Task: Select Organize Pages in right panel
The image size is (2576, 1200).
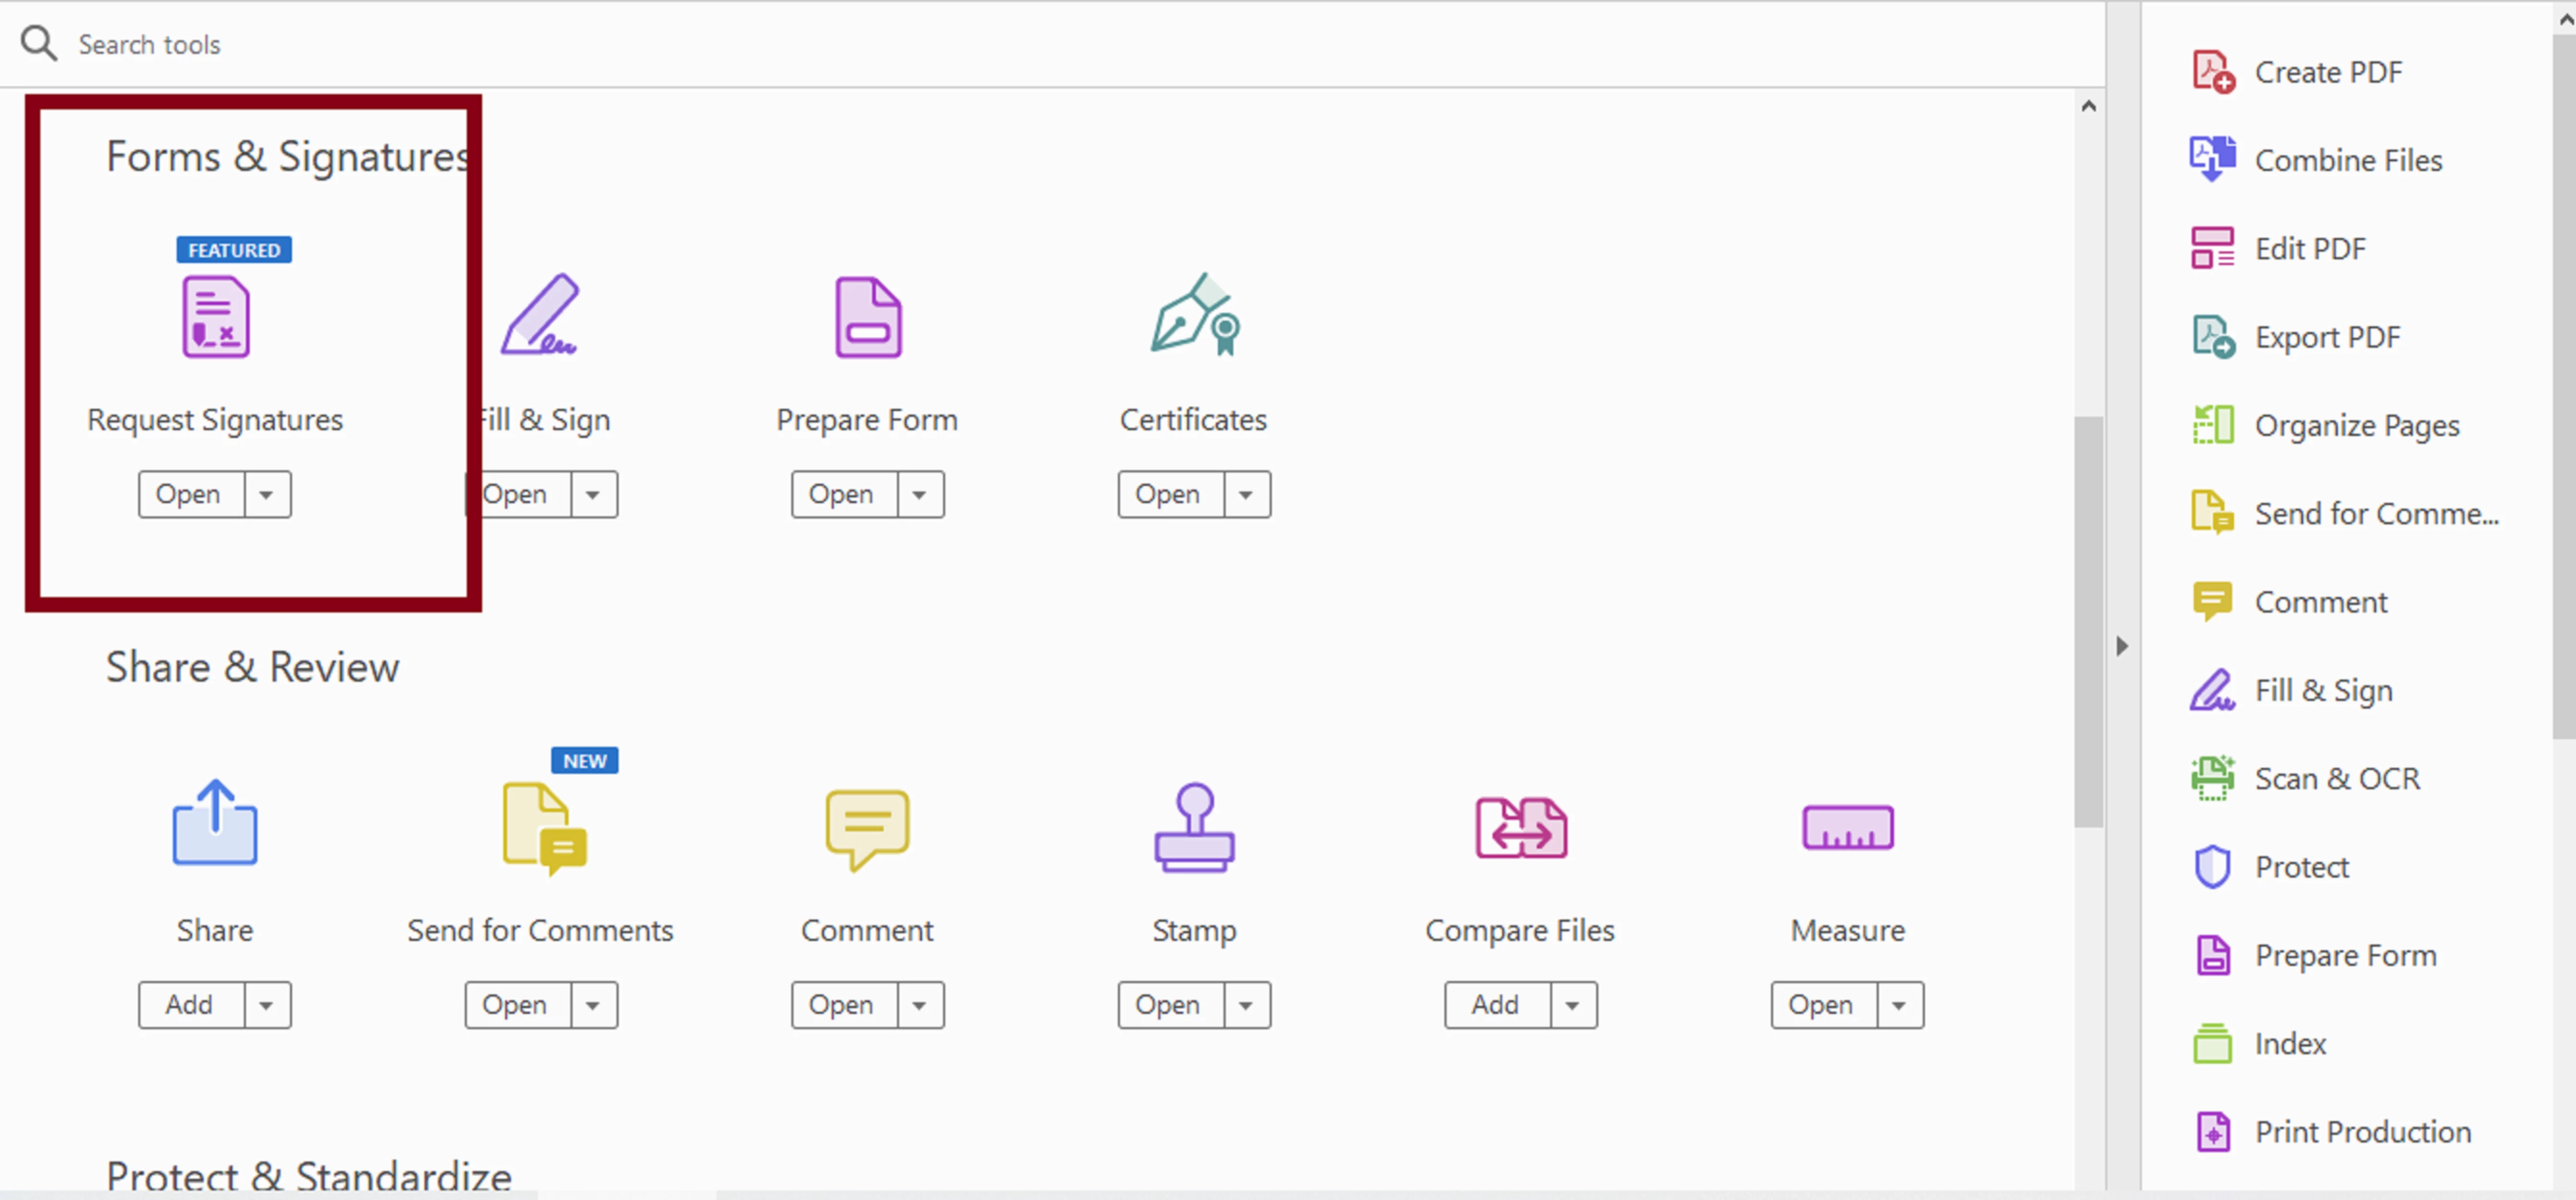Action: 2355,426
